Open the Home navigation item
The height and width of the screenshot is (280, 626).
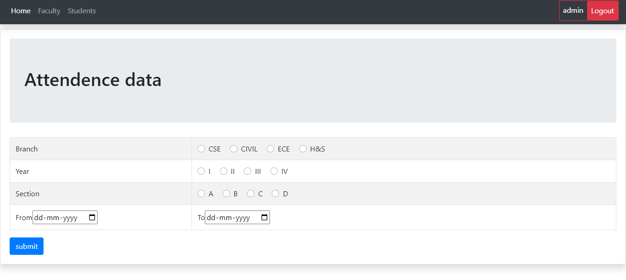(21, 11)
